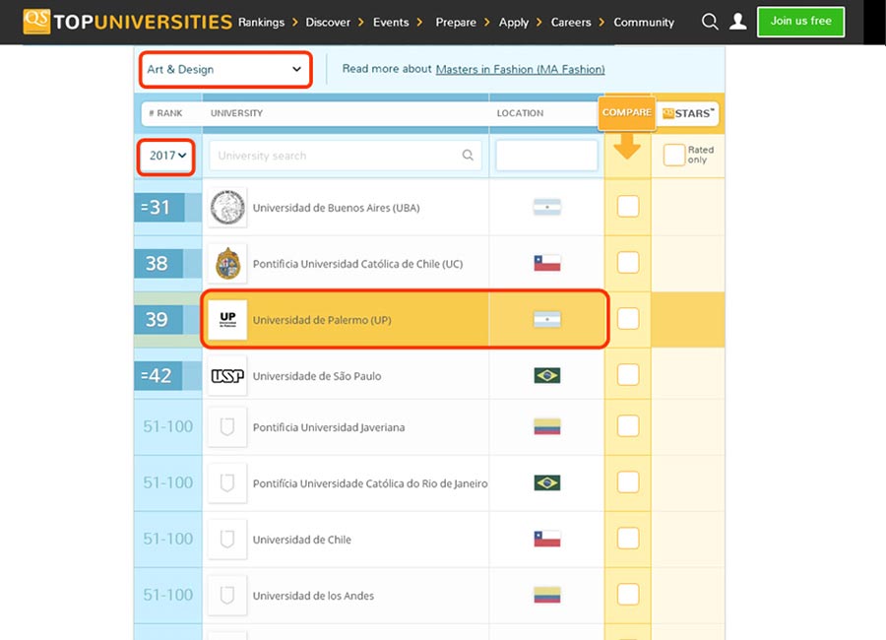Screen dimensions: 886x640
Task: Expand the Events menu
Action: click(x=398, y=22)
